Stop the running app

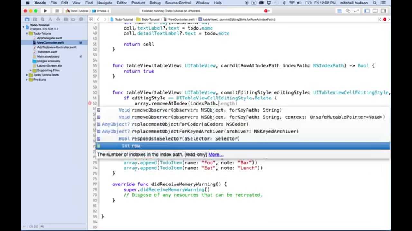pos(57,11)
